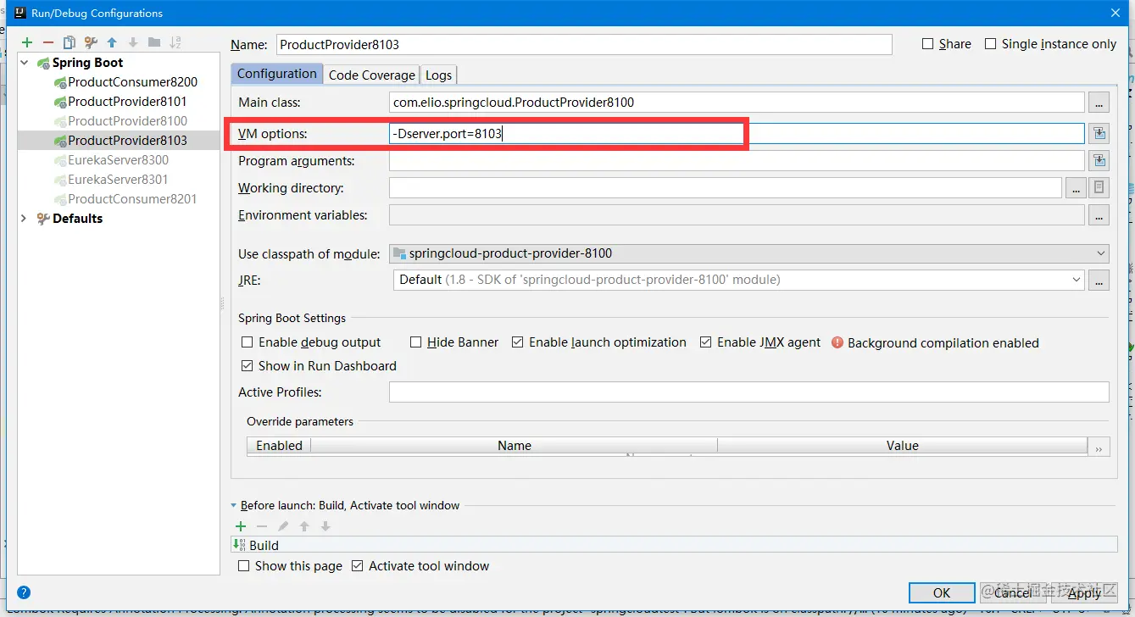This screenshot has width=1135, height=617.
Task: Show more Override parameters columns
Action: click(x=1099, y=447)
